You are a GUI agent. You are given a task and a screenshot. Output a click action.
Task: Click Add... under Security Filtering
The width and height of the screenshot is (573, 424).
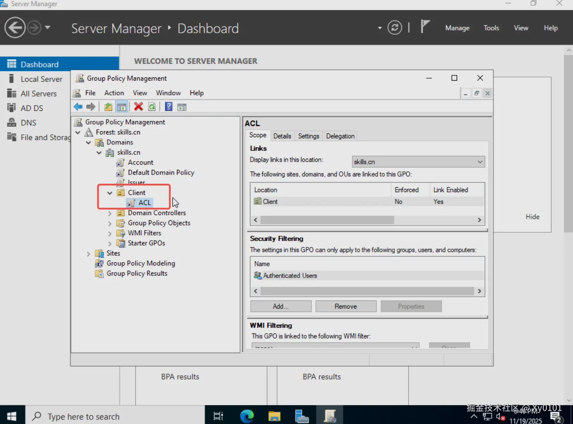pos(281,306)
